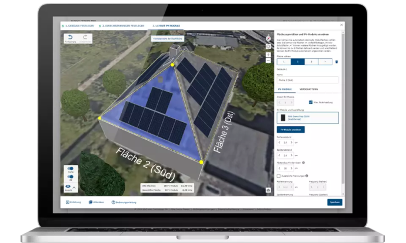Click the redo arrow icon
Screen dimensions: 406x243
click(85, 37)
